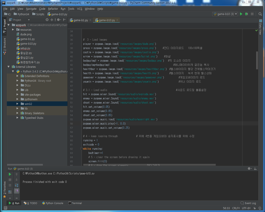Open Run panel settings gear
265x212 pixels.
pos(249,169)
